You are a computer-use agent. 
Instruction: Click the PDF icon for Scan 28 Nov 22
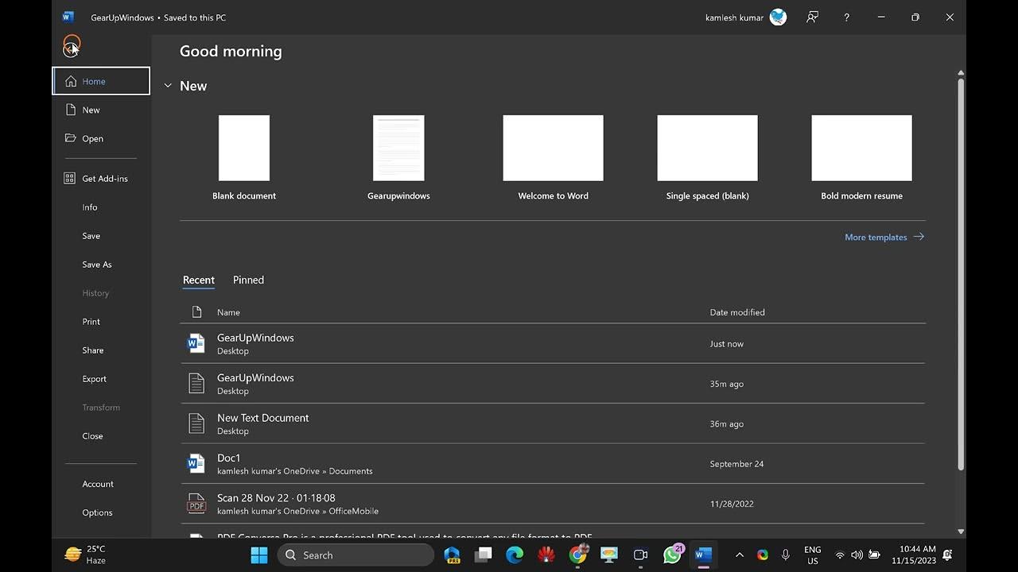tap(196, 504)
